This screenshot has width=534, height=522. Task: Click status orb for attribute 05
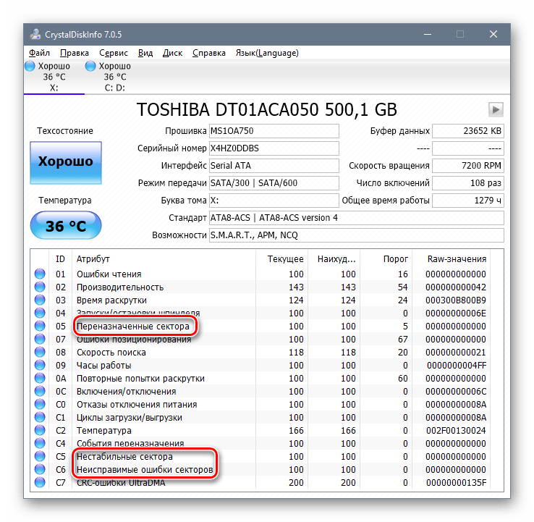(x=40, y=326)
